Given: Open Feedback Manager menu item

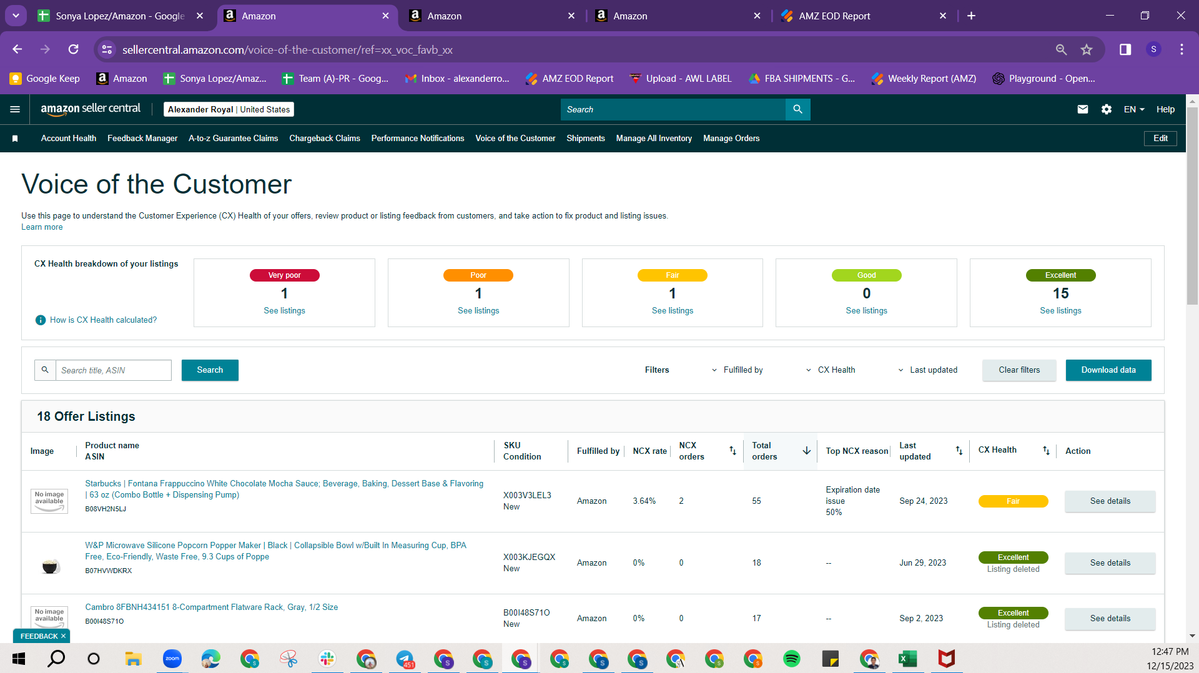Looking at the screenshot, I should pos(142,139).
